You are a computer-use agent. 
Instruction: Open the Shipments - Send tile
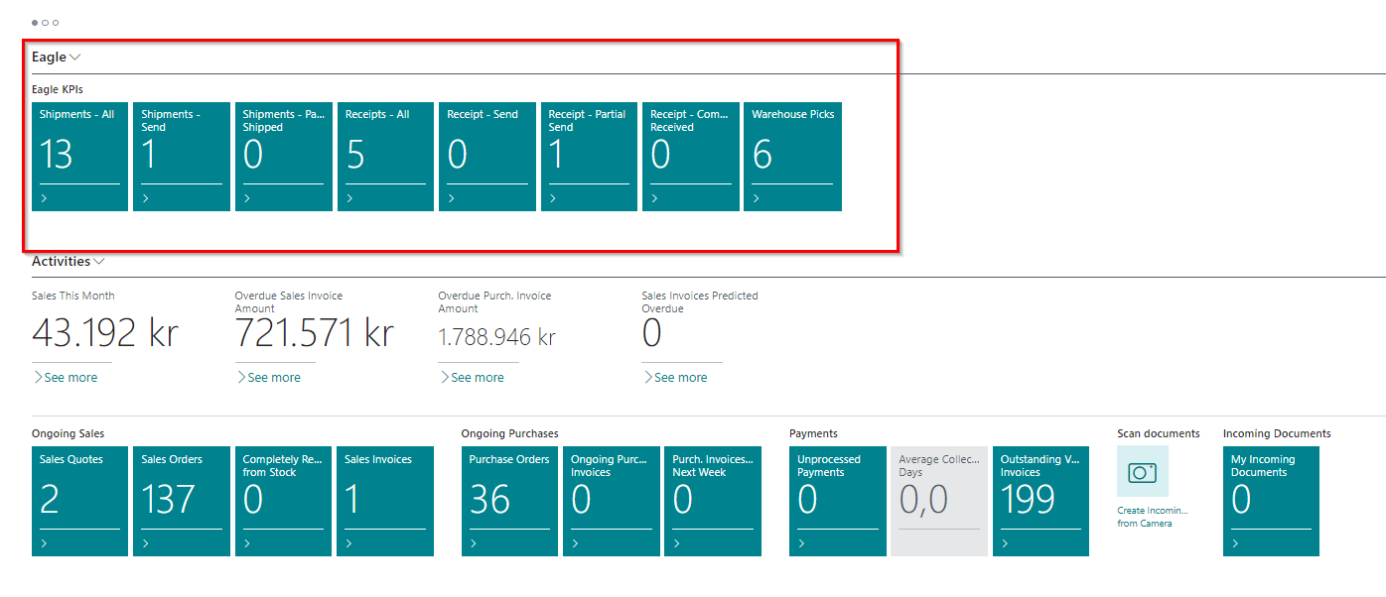[182, 157]
